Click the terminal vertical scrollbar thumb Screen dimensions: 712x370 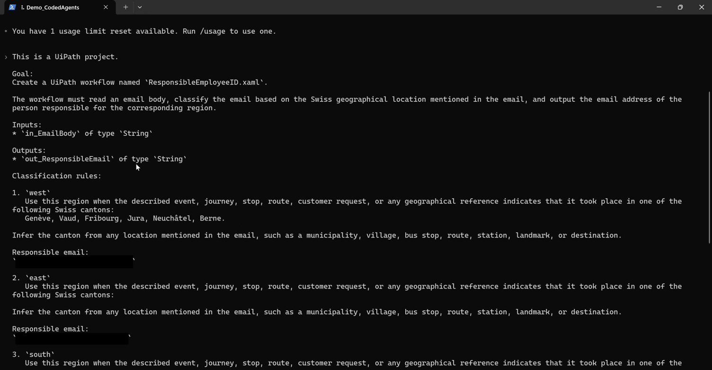pyautogui.click(x=709, y=168)
